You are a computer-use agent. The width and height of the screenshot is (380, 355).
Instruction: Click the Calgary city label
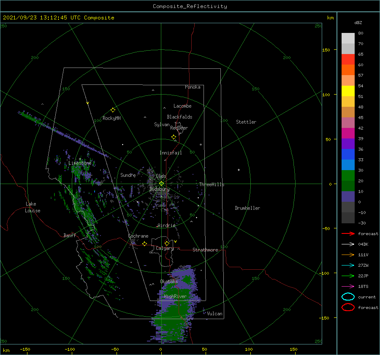[165, 248]
